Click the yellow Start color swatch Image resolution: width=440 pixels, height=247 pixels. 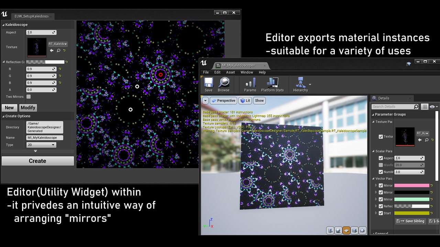[x=412, y=213]
